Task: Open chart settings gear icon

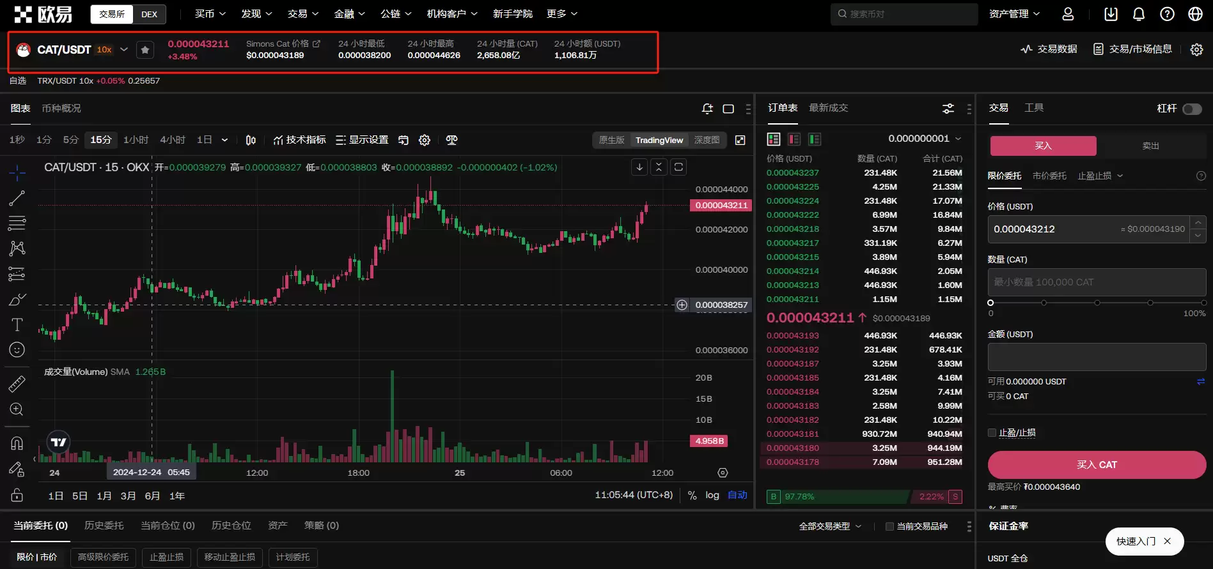Action: coord(425,140)
